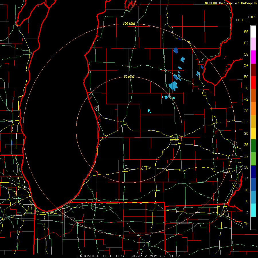
Task: Pick the navy blue legend swatch
Action: click(x=253, y=172)
